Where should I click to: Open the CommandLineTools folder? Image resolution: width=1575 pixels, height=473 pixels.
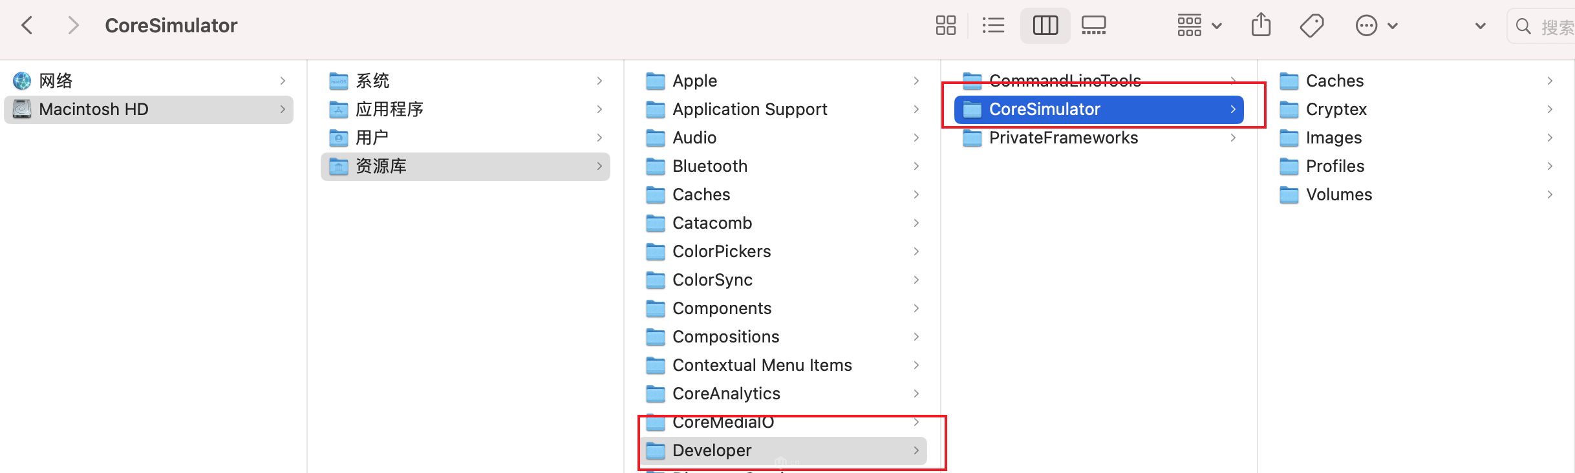coord(1099,81)
